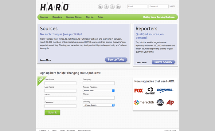Click Learn More under Sources
The image size is (215, 131).
[45, 60]
